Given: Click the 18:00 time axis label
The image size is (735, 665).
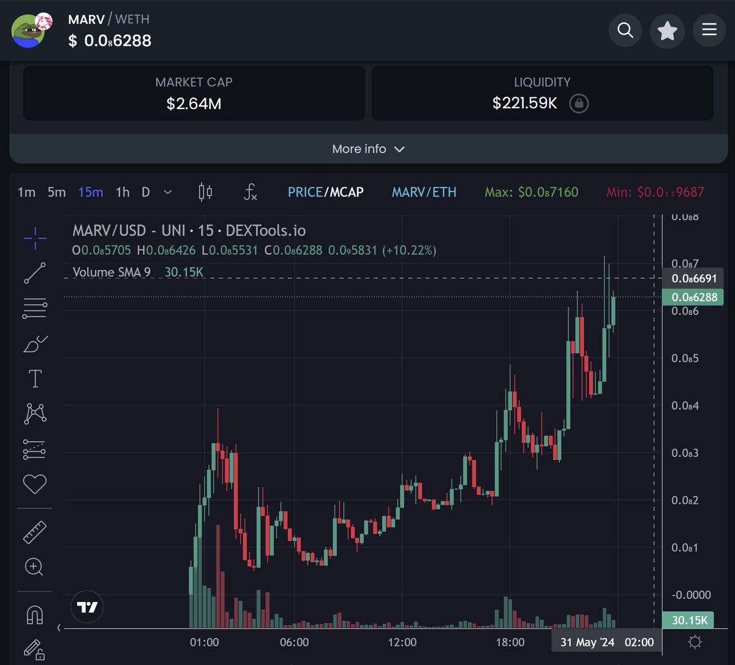Looking at the screenshot, I should (510, 642).
